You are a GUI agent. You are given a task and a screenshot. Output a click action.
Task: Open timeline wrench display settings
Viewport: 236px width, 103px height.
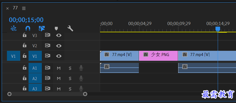[70, 28]
